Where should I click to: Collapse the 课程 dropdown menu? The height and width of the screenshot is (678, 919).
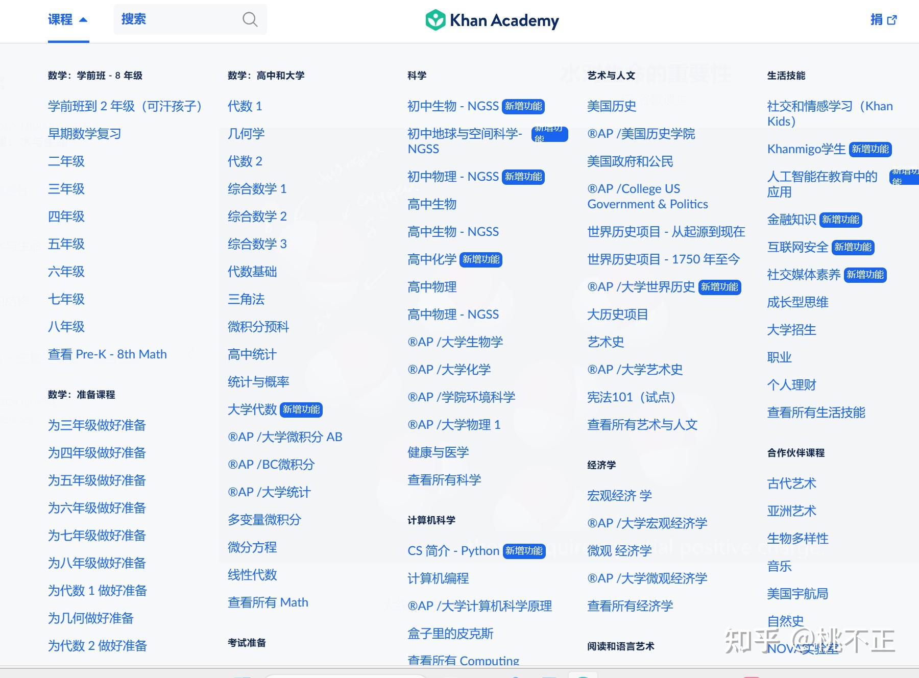(68, 19)
